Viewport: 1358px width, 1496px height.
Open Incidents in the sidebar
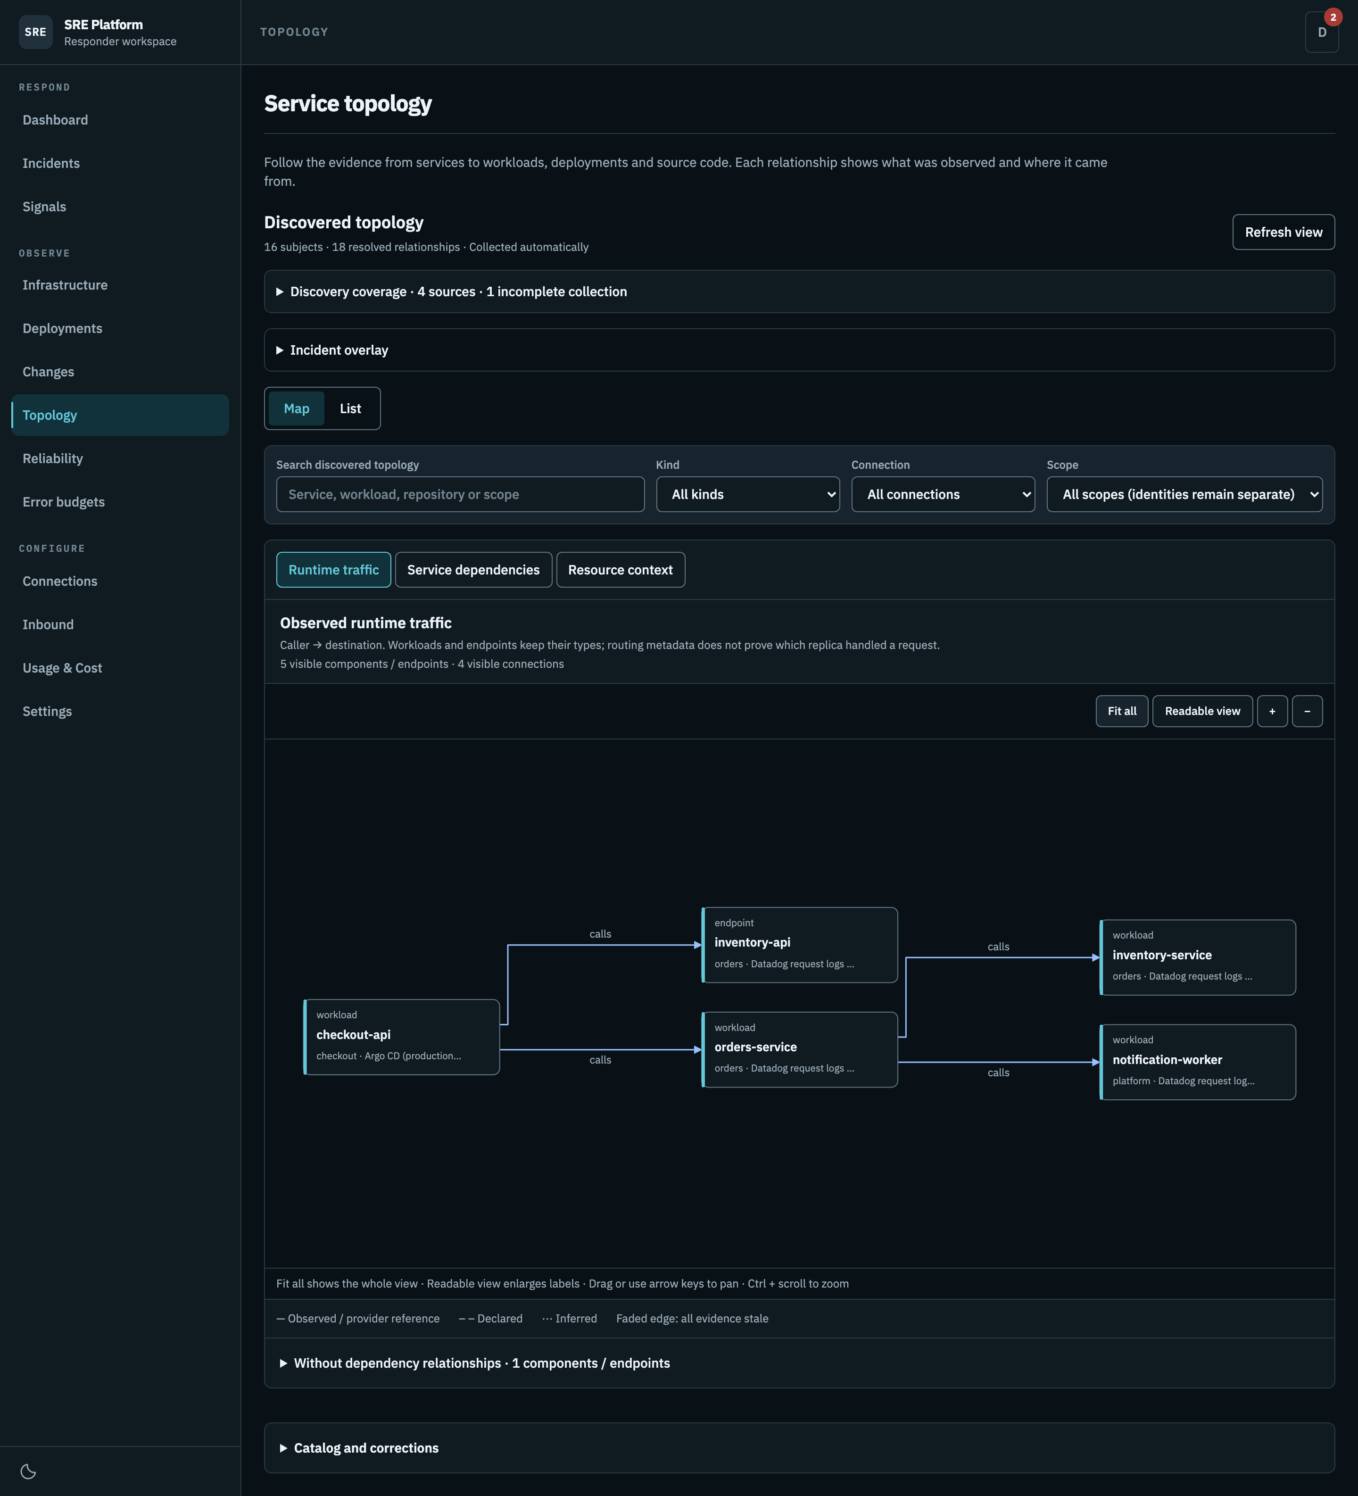120,163
